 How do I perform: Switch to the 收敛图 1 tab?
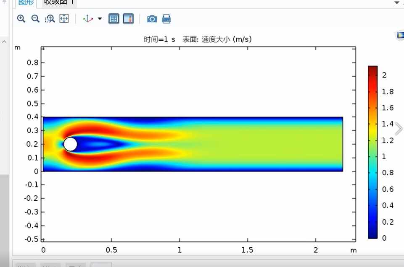pos(59,3)
